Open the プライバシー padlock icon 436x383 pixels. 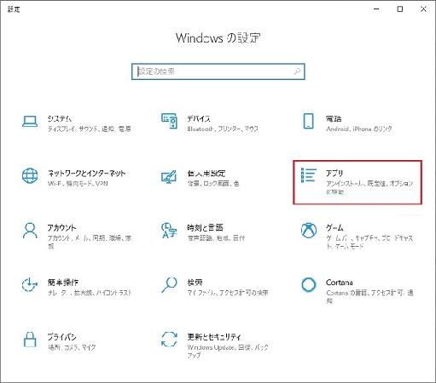(30, 340)
